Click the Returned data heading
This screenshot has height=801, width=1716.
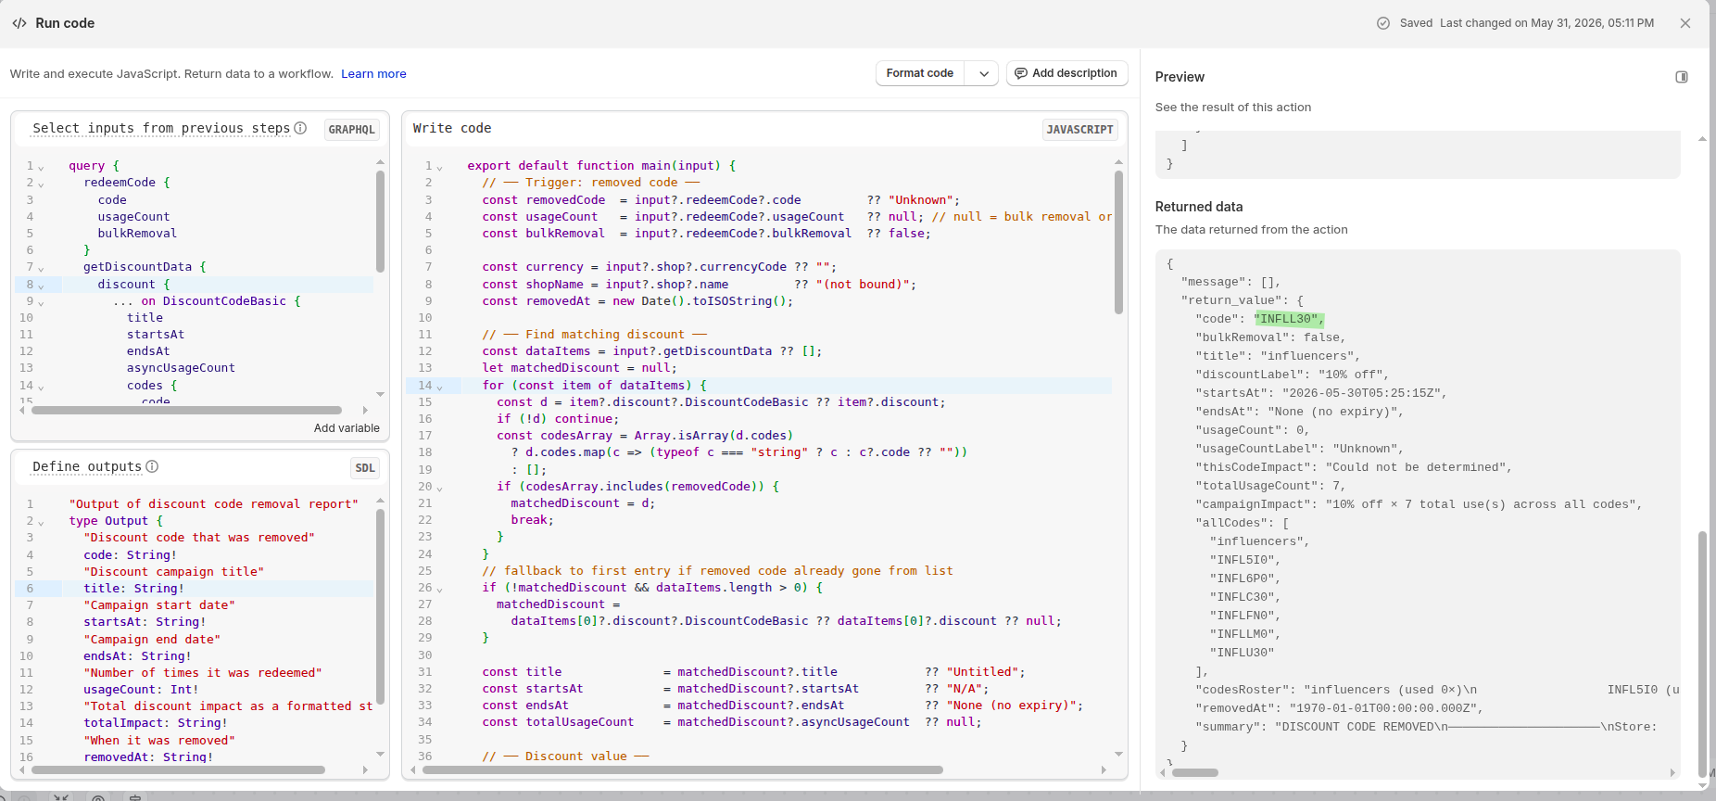click(x=1199, y=207)
